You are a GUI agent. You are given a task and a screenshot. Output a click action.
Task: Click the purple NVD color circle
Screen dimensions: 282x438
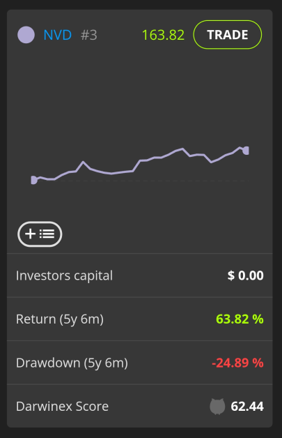[26, 35]
